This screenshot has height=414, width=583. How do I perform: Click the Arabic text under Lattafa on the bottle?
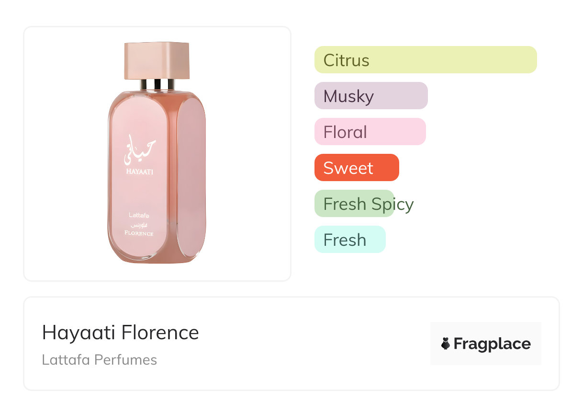[x=139, y=224]
